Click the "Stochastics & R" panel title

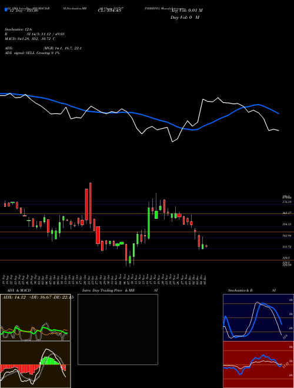coord(240,290)
